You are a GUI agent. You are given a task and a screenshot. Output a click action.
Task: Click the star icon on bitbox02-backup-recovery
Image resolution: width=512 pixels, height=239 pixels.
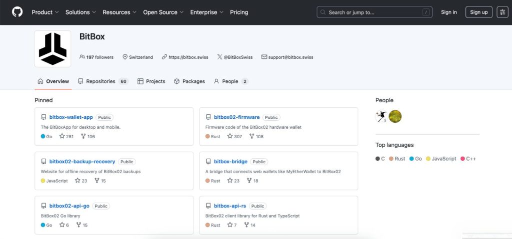click(77, 181)
